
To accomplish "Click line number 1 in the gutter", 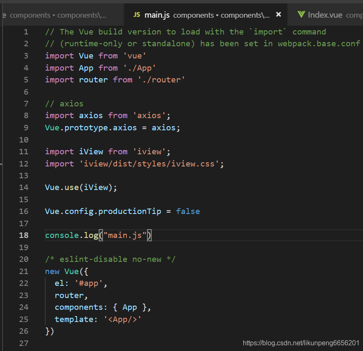I will click(26, 32).
